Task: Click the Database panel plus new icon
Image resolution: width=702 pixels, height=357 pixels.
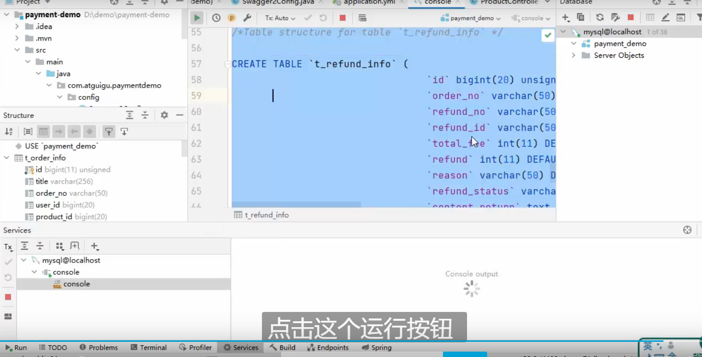Action: pos(566,18)
